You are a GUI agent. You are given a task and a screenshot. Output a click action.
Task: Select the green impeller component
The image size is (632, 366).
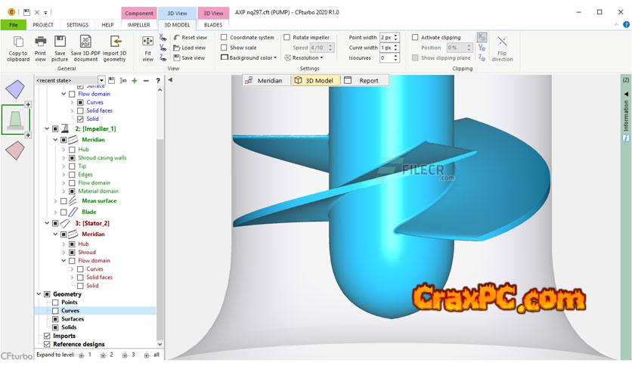coord(15,119)
